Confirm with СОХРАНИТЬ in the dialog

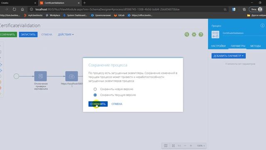(98, 104)
